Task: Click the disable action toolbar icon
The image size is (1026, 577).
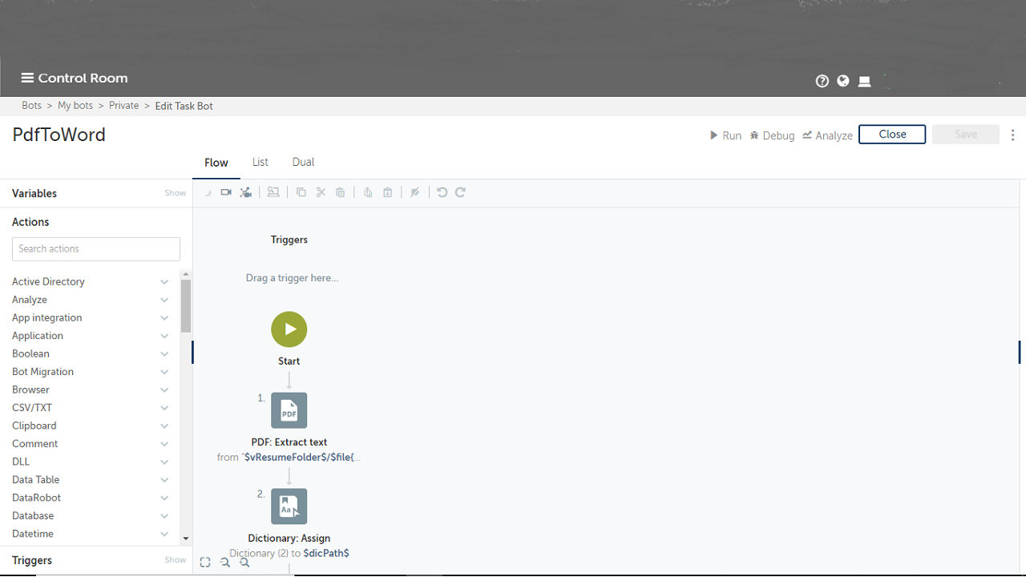Action: coord(415,192)
